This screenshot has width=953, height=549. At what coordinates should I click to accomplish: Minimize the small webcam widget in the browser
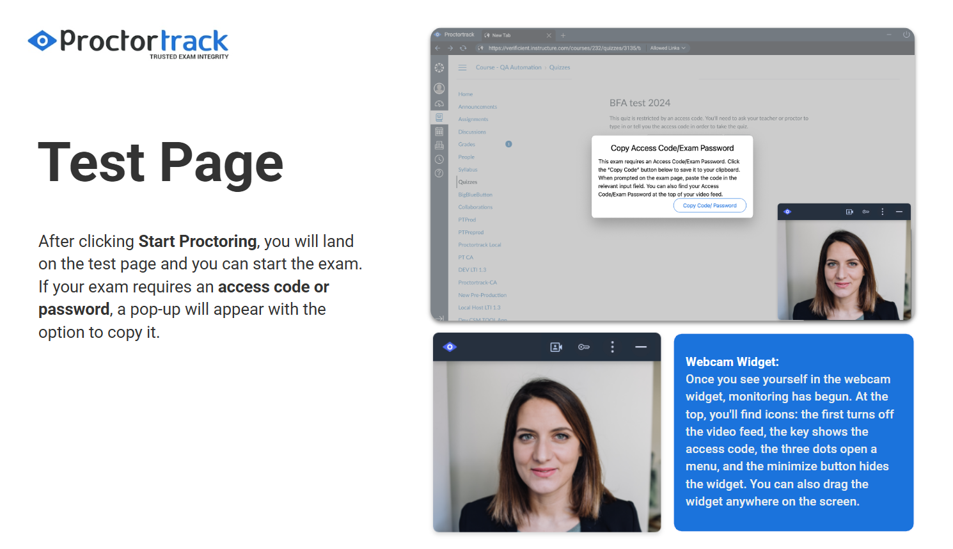[x=899, y=212]
